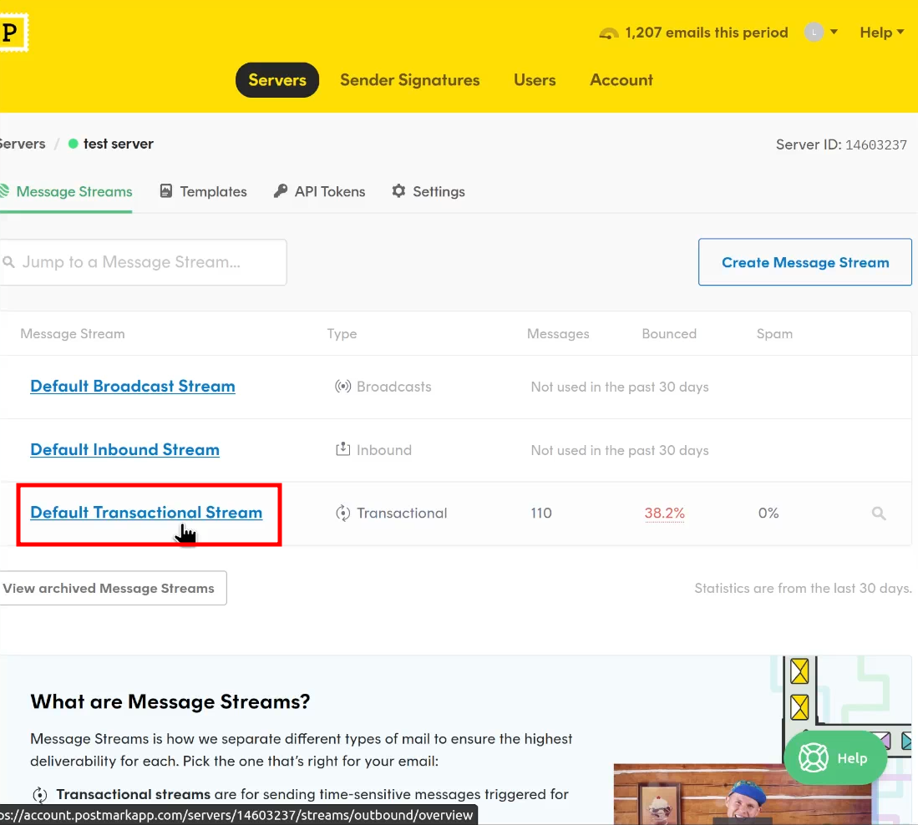The width and height of the screenshot is (918, 825).
Task: Click the 0% spam value
Action: tap(768, 514)
